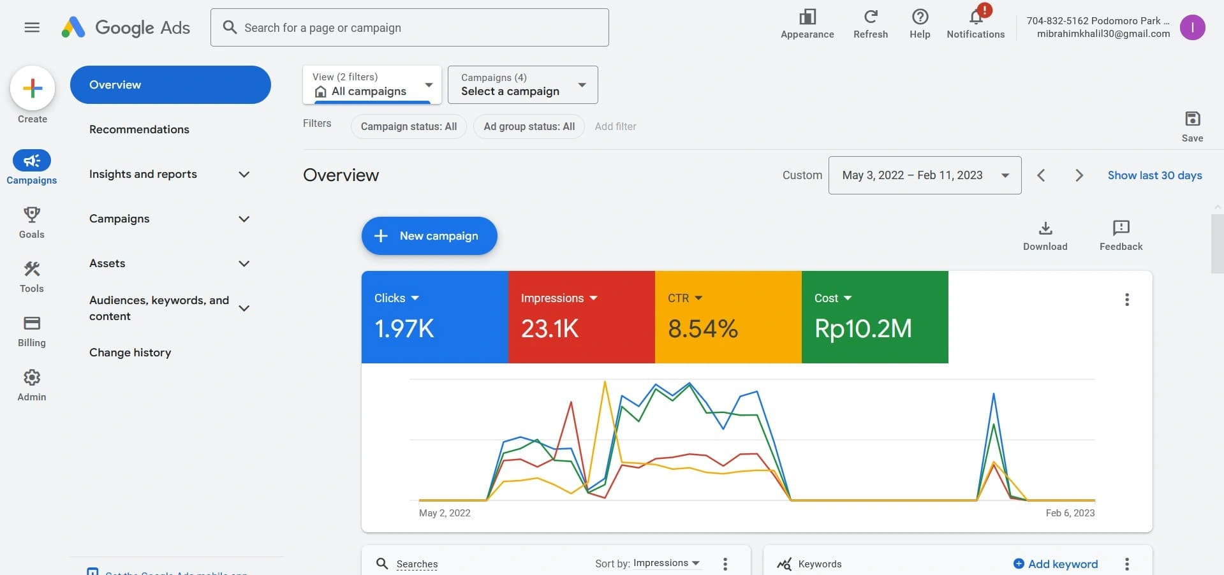Click the green Cost metric tile
The width and height of the screenshot is (1224, 575).
[874, 317]
